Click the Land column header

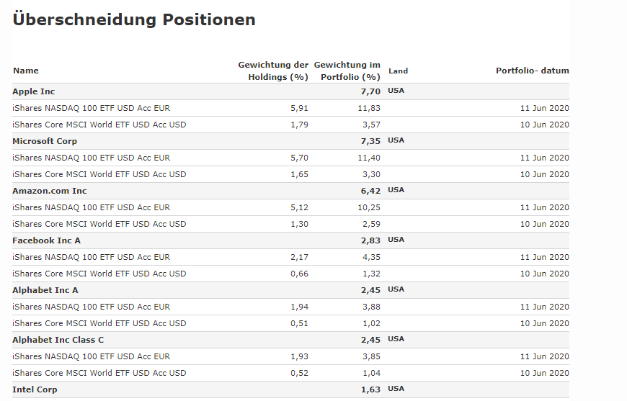tap(398, 71)
